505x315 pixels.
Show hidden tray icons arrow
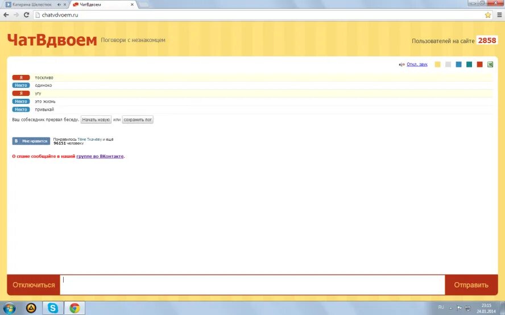[x=450, y=308]
